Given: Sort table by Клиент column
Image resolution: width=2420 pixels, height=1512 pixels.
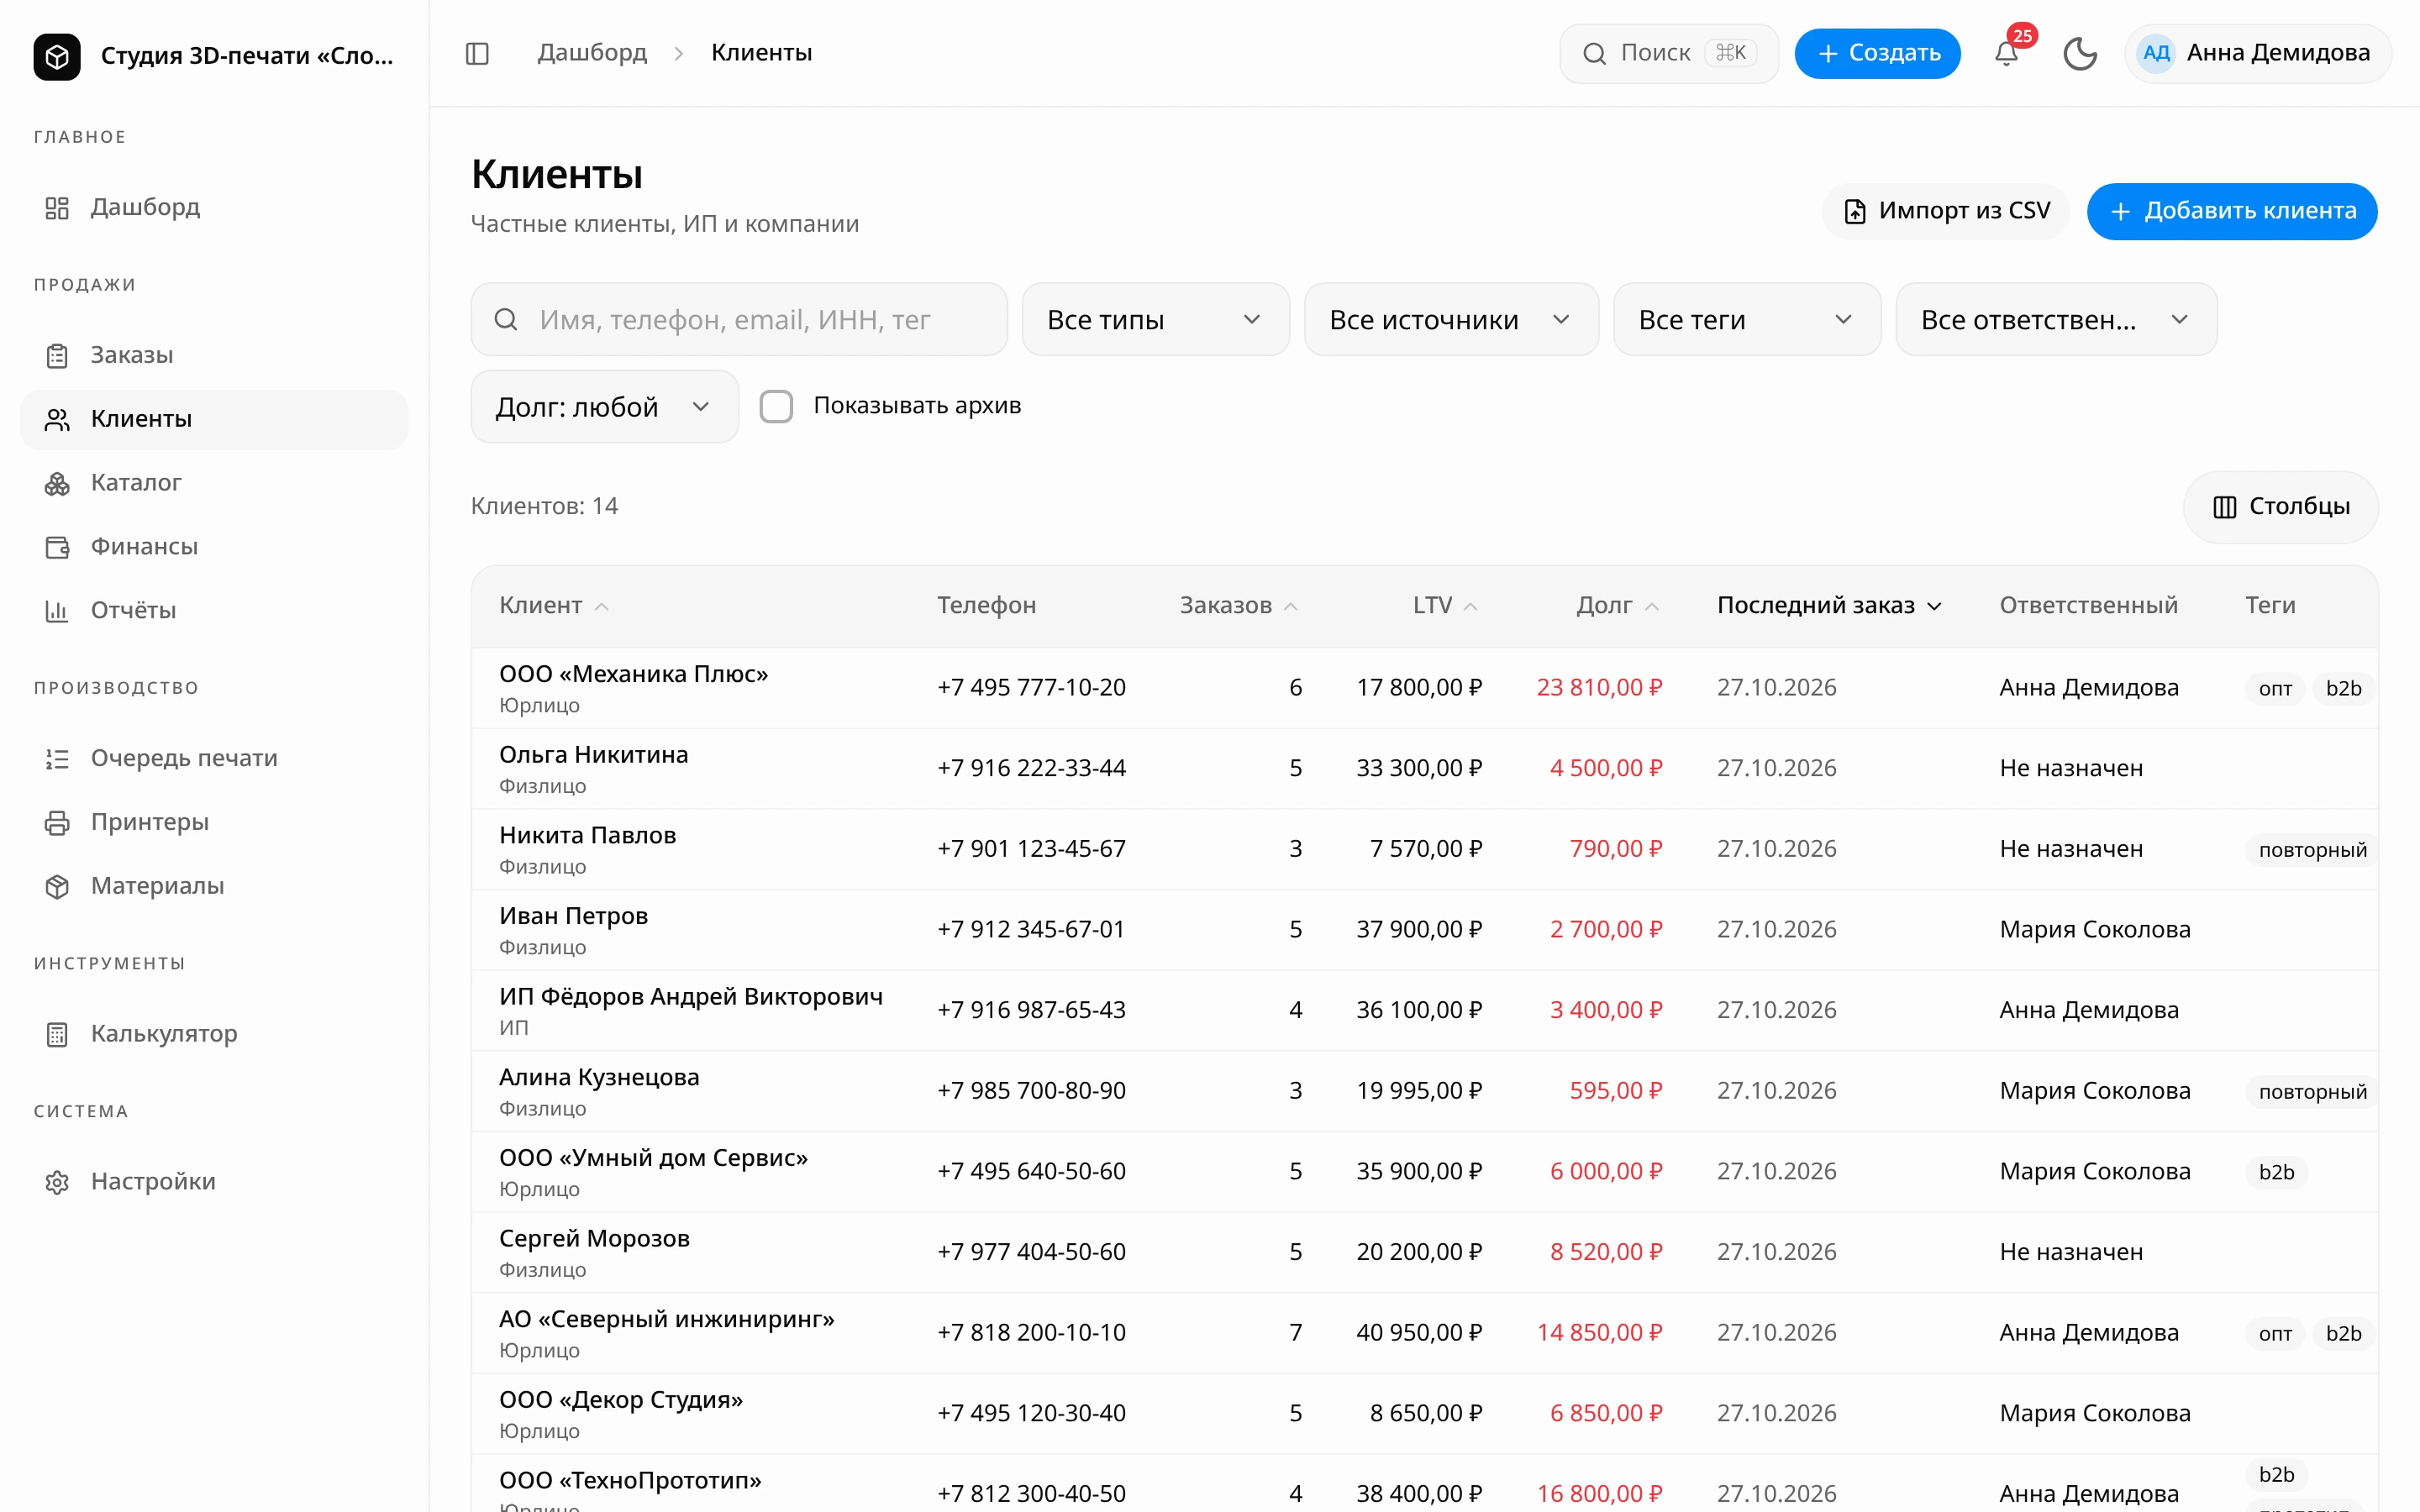Looking at the screenshot, I should [x=554, y=605].
